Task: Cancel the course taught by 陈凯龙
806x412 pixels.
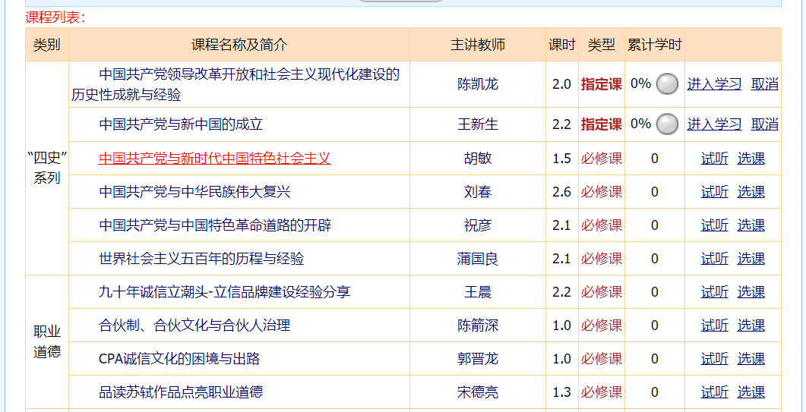Action: pyautogui.click(x=764, y=84)
